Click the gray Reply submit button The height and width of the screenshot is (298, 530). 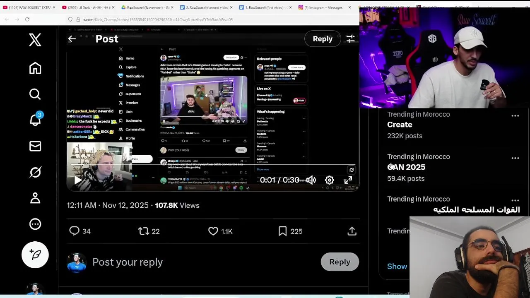click(340, 262)
